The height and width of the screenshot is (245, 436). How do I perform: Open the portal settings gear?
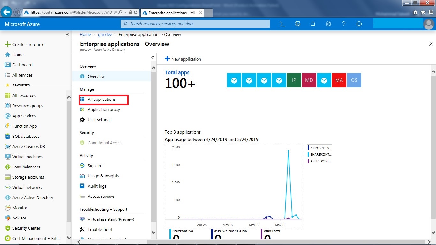click(x=328, y=24)
